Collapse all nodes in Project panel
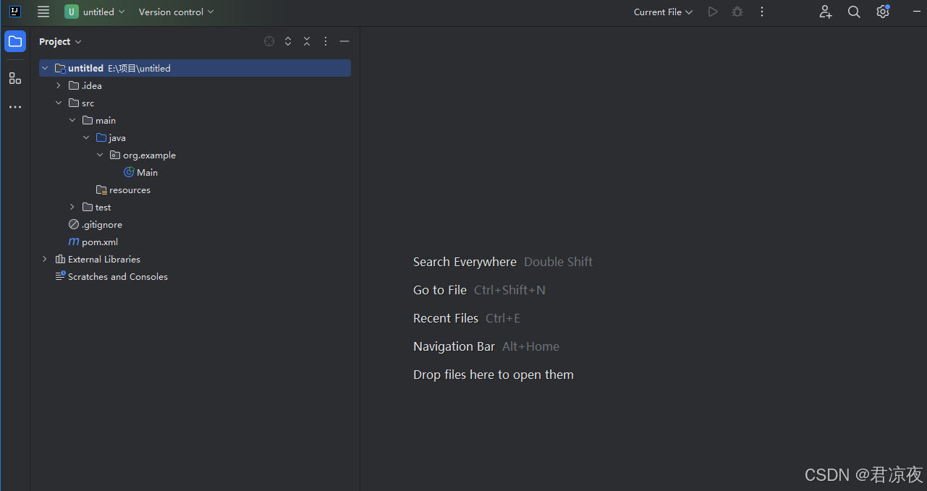 [x=307, y=41]
